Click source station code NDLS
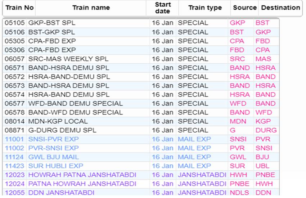Image resolution: width=306 pixels, height=198 pixels. coord(239,193)
